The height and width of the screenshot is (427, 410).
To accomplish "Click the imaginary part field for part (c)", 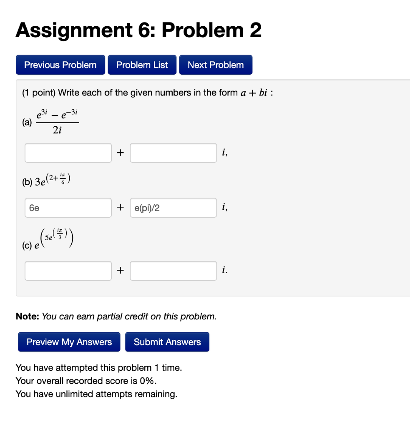I will point(173,270).
